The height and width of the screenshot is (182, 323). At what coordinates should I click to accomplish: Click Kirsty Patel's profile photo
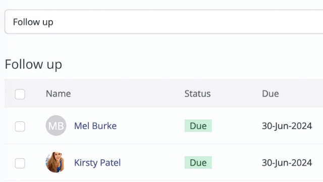pos(56,162)
